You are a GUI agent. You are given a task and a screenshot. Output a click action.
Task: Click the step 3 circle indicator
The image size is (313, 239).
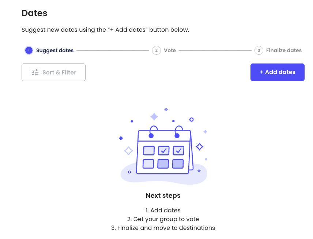coord(259,50)
